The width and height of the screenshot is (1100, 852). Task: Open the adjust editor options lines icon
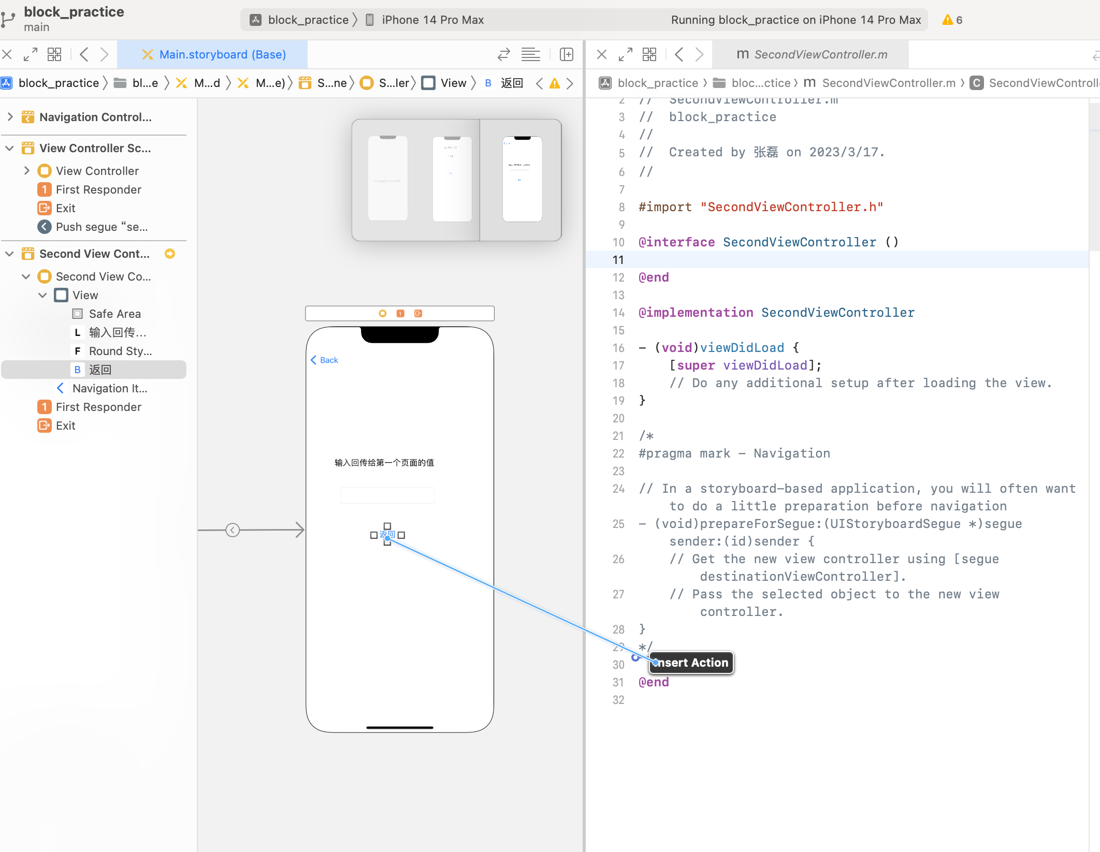coord(531,54)
